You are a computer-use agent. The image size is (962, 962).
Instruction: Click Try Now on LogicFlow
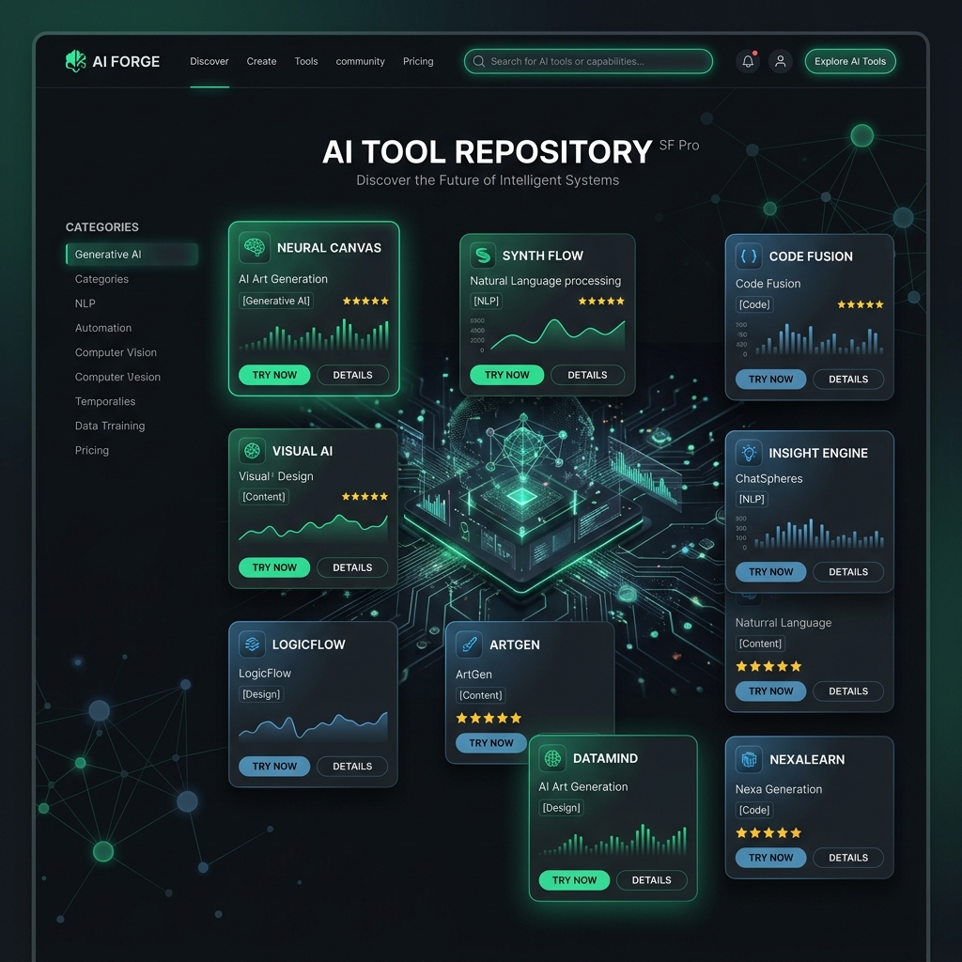274,767
